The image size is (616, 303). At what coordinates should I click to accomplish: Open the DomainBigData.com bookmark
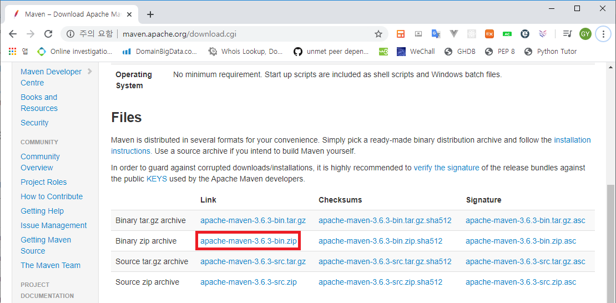(160, 51)
